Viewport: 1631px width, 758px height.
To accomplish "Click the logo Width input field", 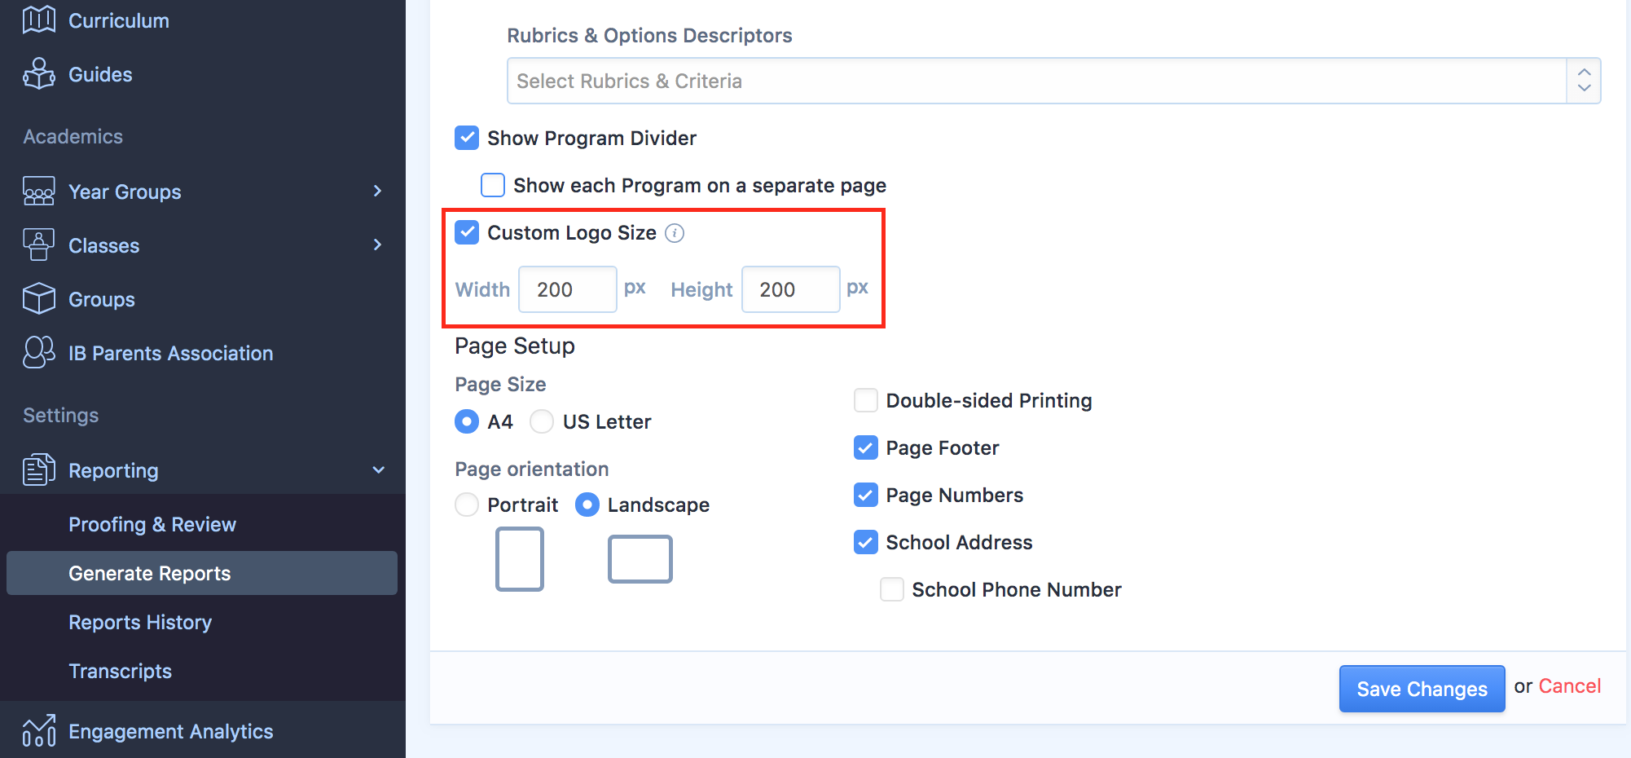I will coord(567,289).
